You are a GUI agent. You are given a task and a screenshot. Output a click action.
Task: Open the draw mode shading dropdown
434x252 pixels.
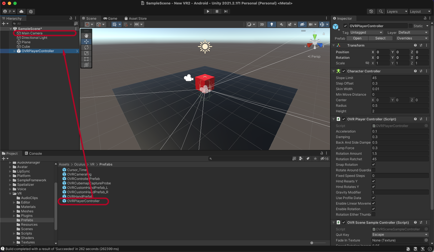251,24
